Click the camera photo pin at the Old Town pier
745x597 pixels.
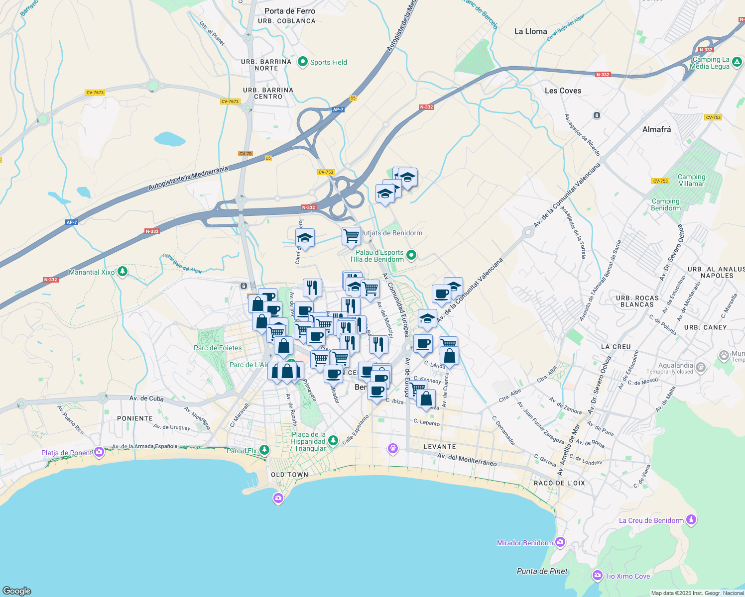coord(278,498)
